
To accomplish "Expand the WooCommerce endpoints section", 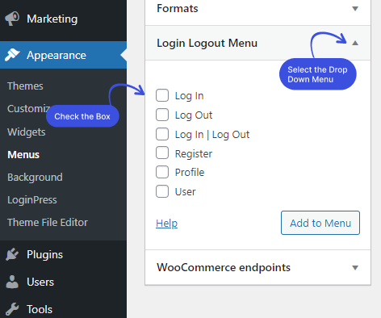I will click(355, 268).
